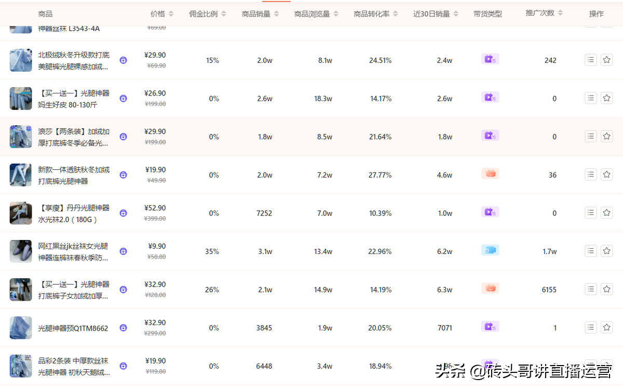
Task: Open 浪莎【两条装】加绒加厚 product title
Action: click(74, 137)
